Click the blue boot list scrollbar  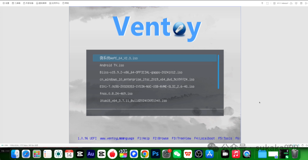coord(218,72)
